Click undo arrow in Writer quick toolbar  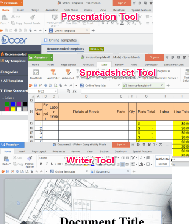[37, 171]
